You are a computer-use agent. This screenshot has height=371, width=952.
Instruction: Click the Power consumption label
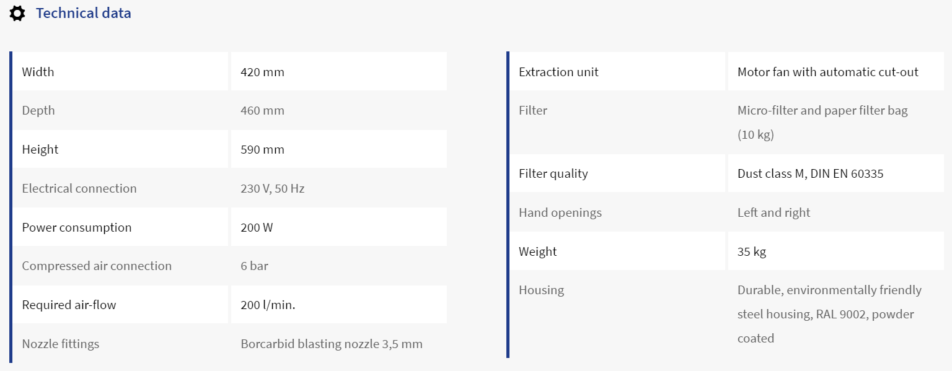click(77, 227)
